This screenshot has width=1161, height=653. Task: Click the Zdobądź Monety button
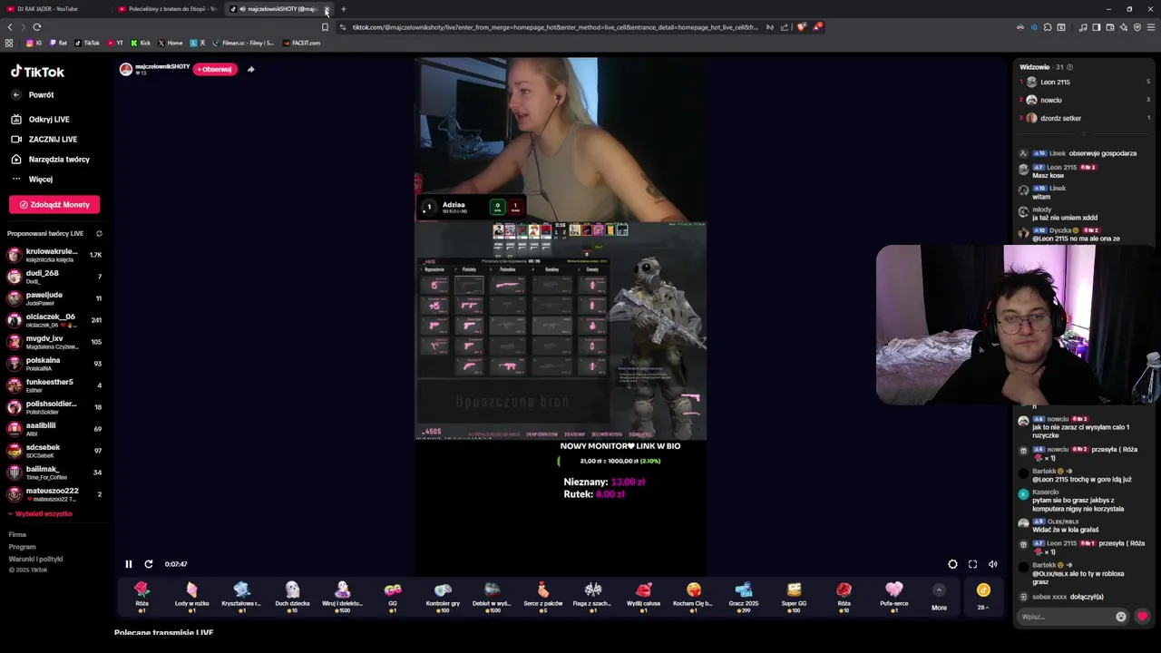[x=54, y=204]
